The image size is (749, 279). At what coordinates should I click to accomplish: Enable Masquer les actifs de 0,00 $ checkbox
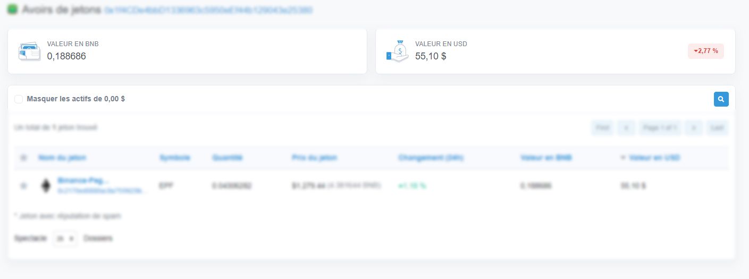(19, 99)
